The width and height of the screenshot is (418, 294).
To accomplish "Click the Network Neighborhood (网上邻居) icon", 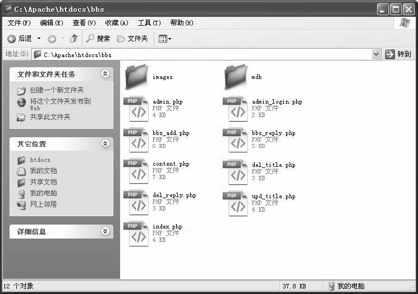I will point(21,205).
